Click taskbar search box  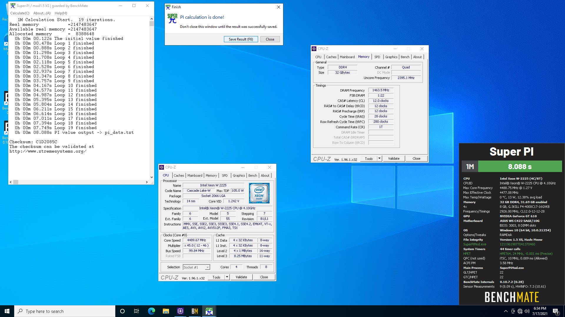65,311
